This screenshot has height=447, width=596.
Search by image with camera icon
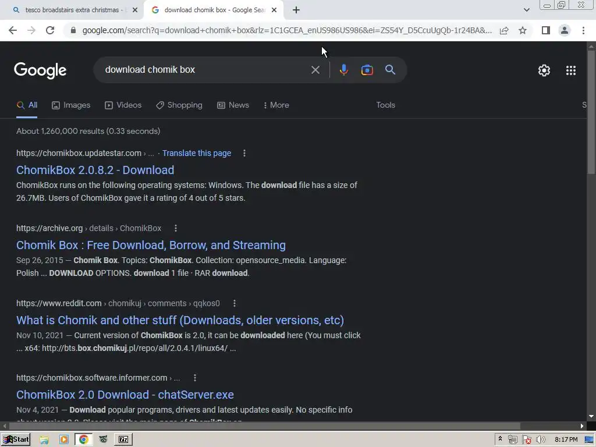pos(367,70)
